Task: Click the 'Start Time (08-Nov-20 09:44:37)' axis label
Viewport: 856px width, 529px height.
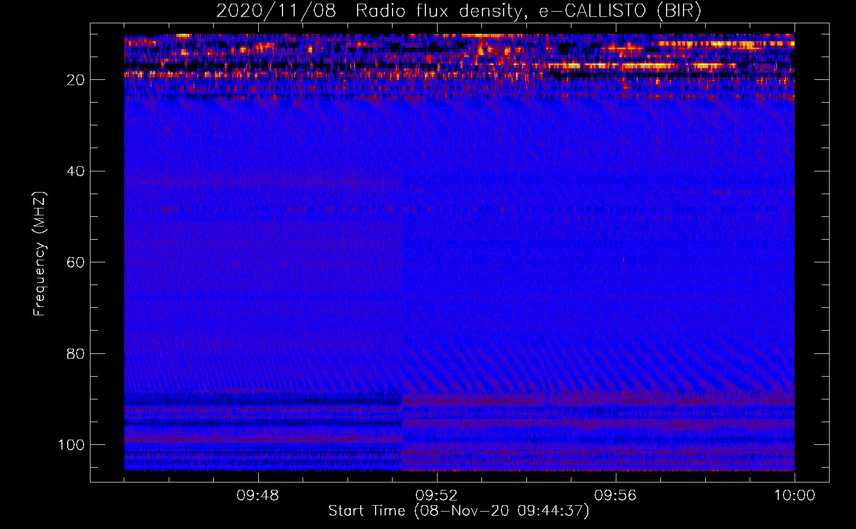Action: pyautogui.click(x=459, y=511)
